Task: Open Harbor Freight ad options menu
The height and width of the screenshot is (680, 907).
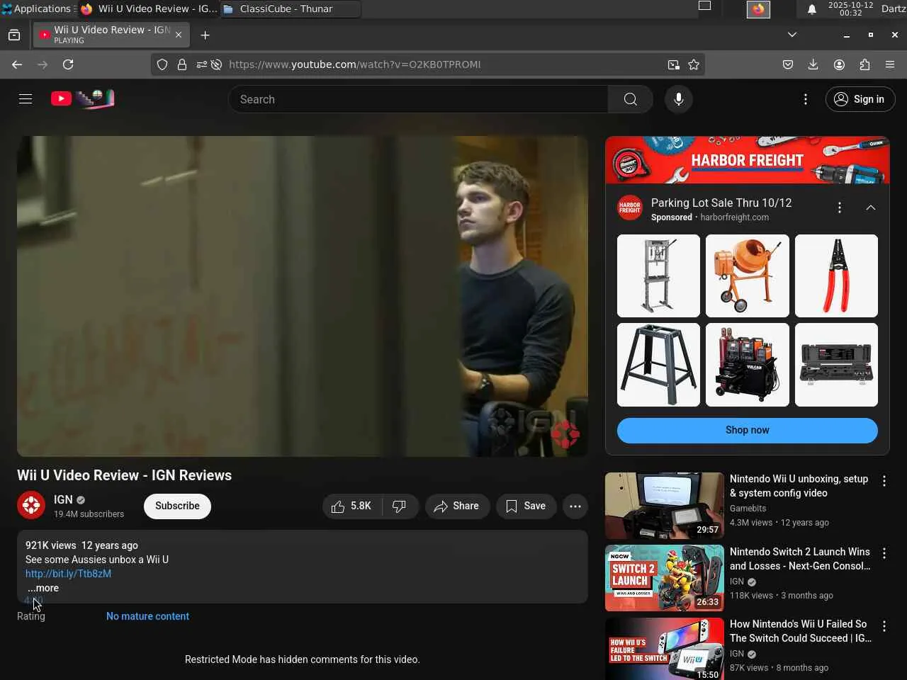Action: [840, 208]
